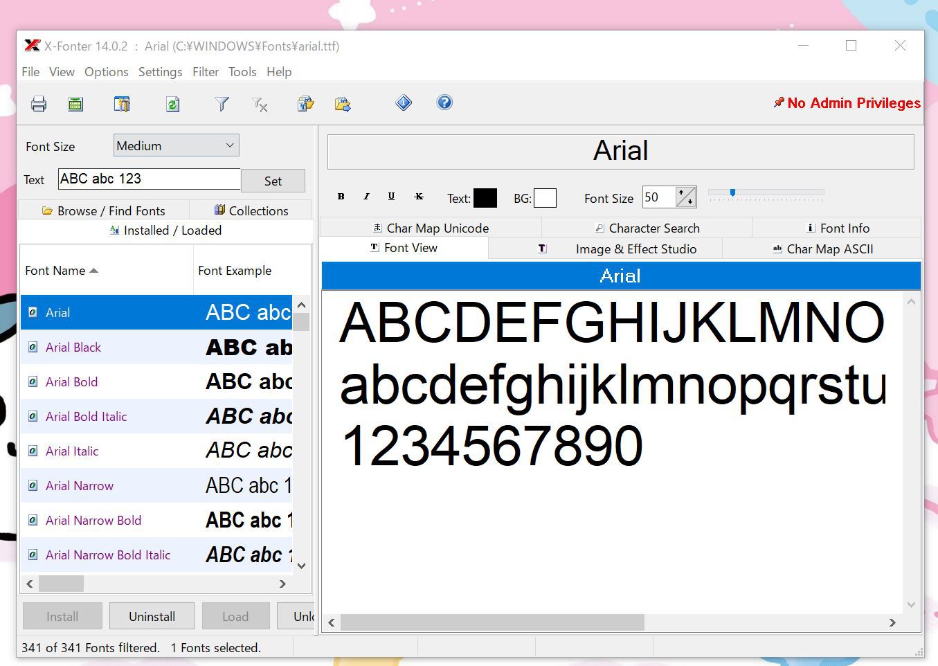Click the font folder copy icon
938x666 pixels.
click(x=305, y=104)
